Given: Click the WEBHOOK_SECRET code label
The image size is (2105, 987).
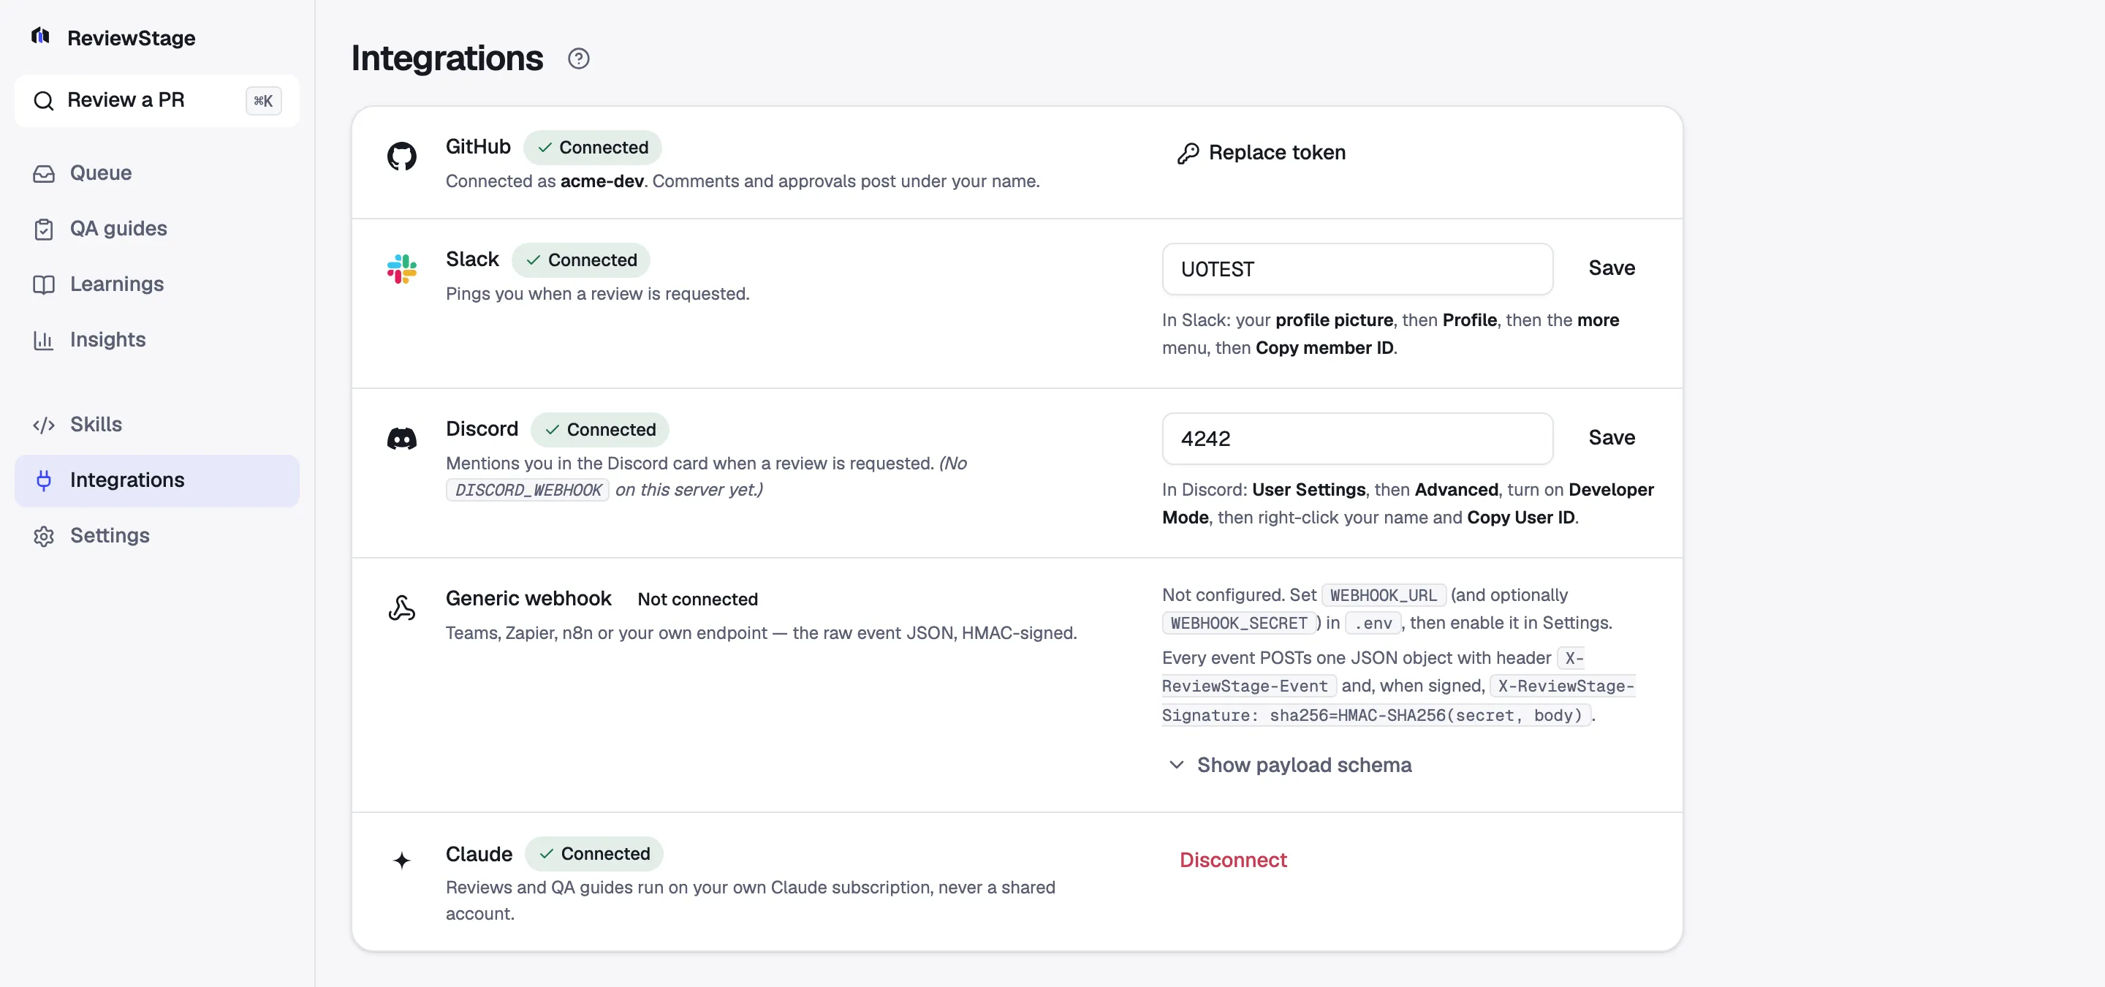Looking at the screenshot, I should pos(1238,624).
